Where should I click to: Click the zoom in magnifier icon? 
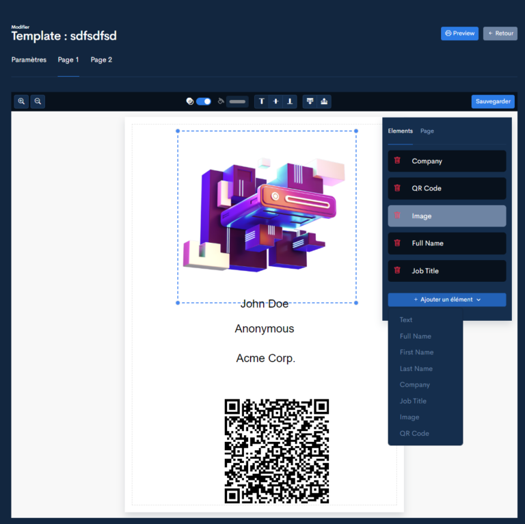pos(22,101)
